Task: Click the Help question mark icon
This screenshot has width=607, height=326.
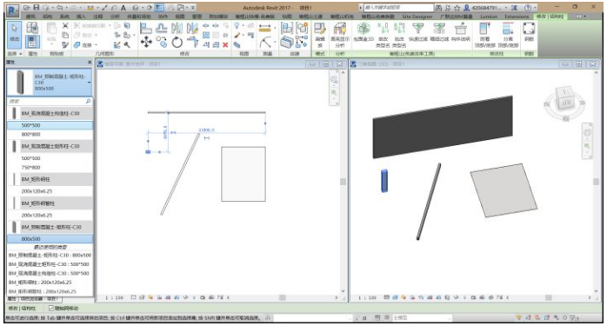Action: tap(528, 7)
